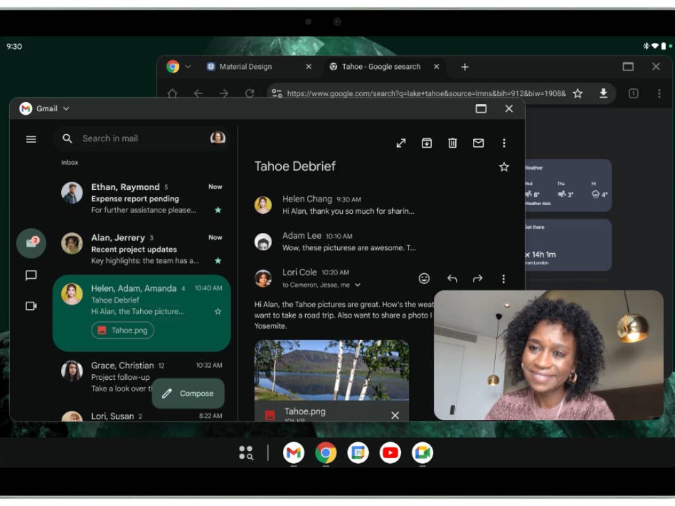Viewport: 675px width, 506px height.
Task: Close the Material Design tab
Action: 309,67
